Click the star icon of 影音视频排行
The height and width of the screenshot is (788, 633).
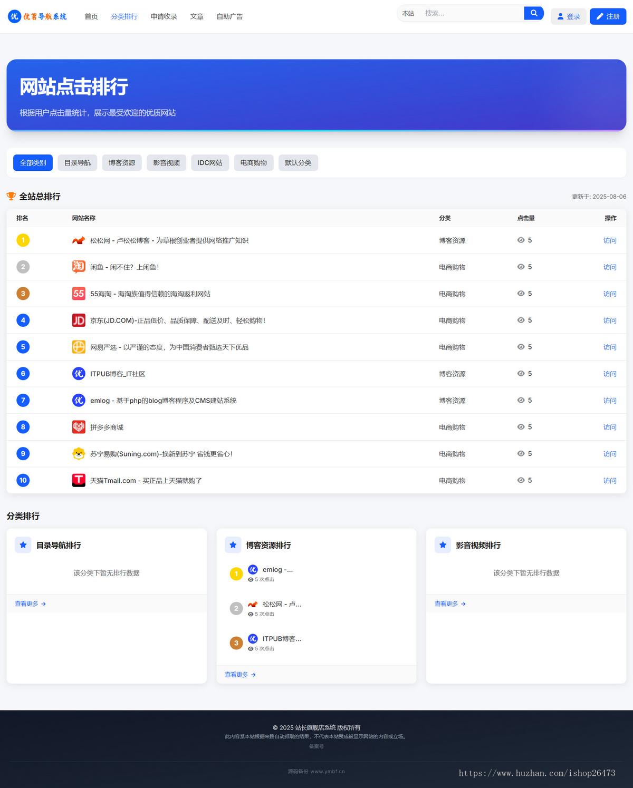tap(443, 545)
